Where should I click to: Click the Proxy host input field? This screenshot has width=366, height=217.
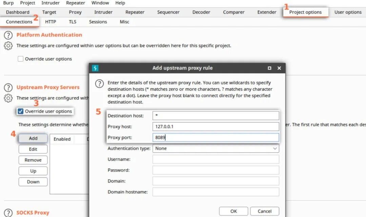click(216, 127)
